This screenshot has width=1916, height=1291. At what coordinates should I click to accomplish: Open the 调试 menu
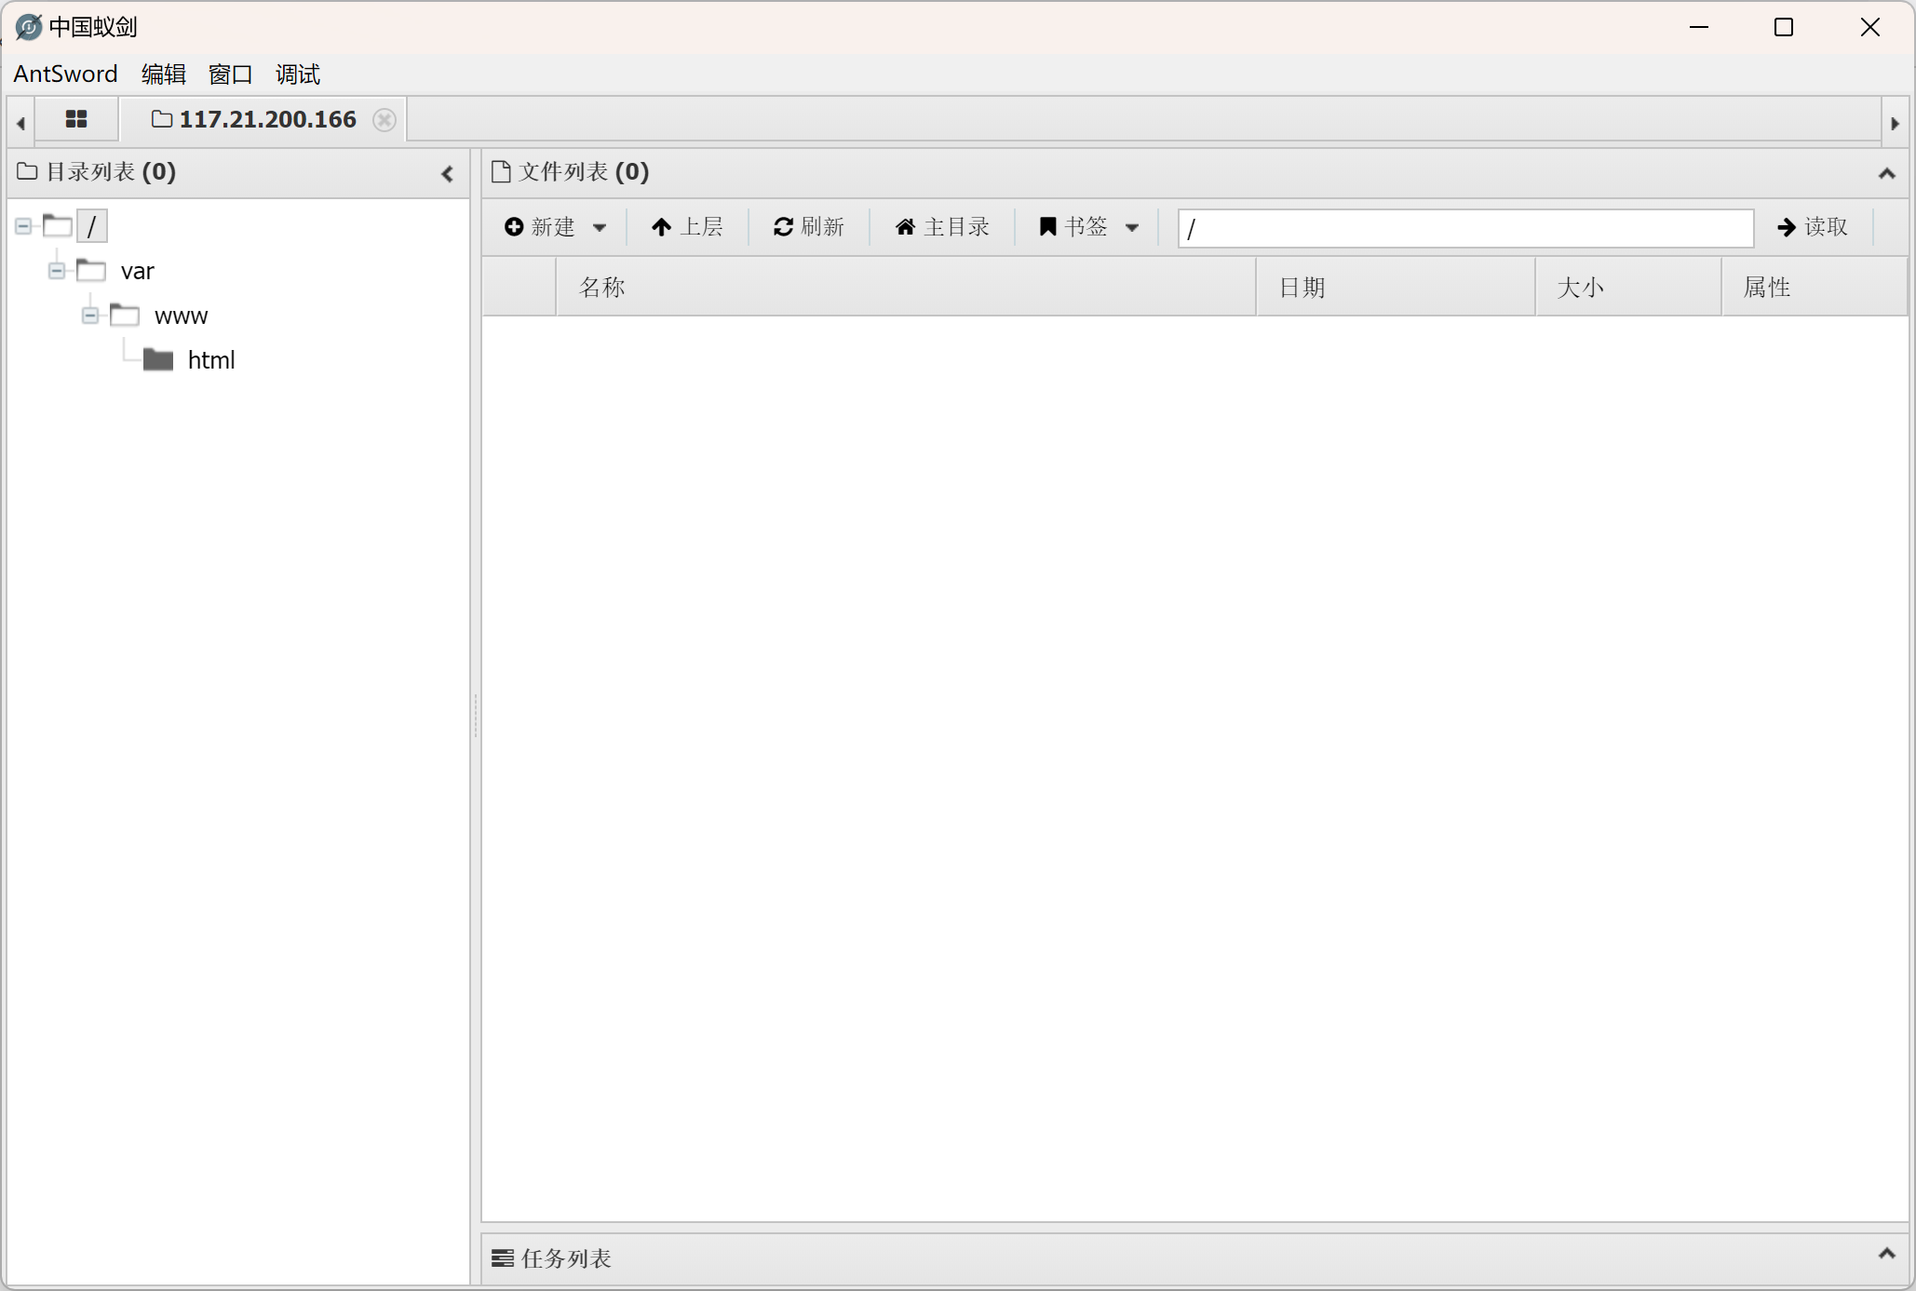298,74
